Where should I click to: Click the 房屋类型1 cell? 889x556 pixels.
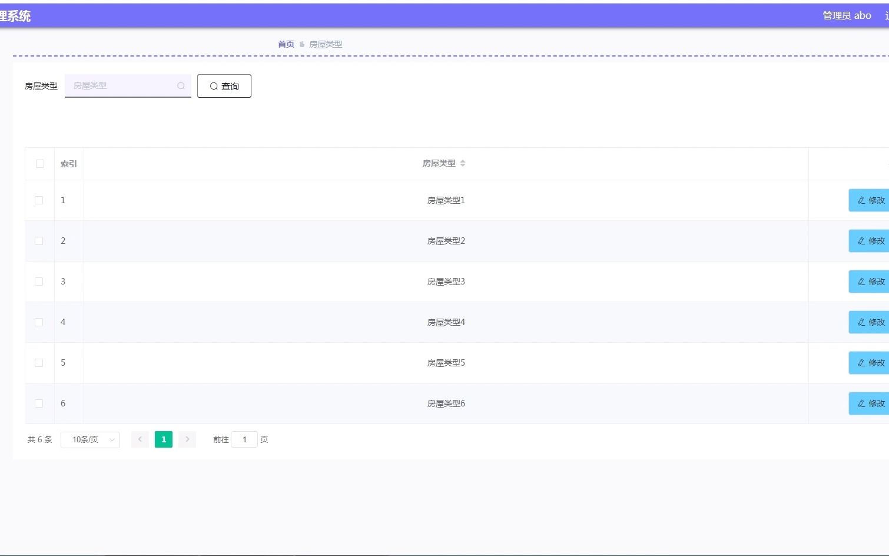[x=446, y=200]
